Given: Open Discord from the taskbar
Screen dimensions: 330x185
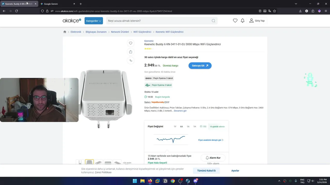Looking at the screenshot, I should pyautogui.click(x=195, y=181).
